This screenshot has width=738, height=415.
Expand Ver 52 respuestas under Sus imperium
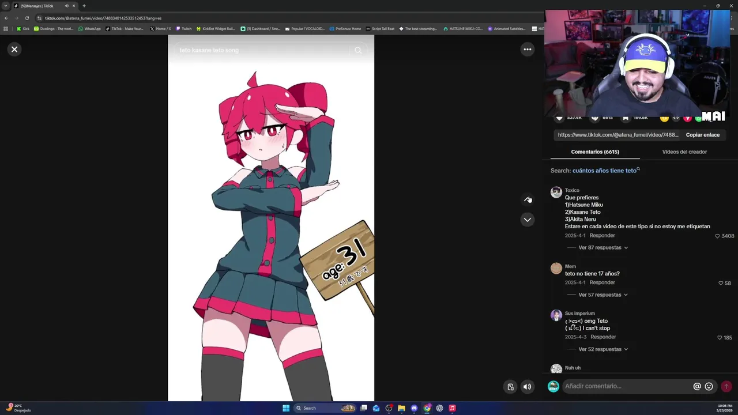point(603,349)
